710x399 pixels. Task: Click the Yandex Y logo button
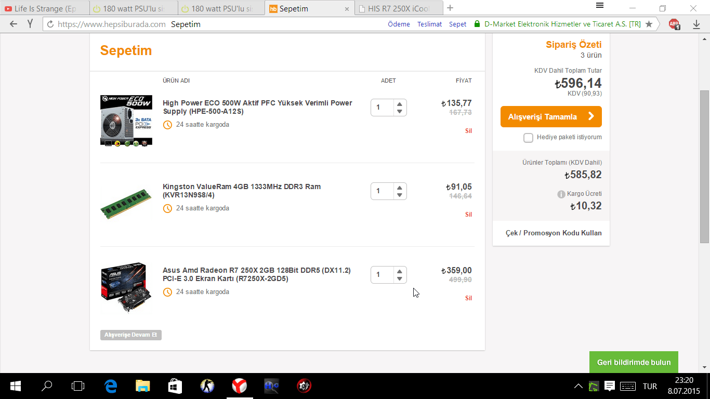point(31,24)
